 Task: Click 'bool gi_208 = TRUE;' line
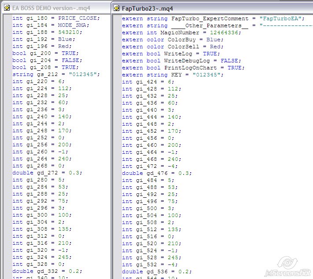click(45, 67)
